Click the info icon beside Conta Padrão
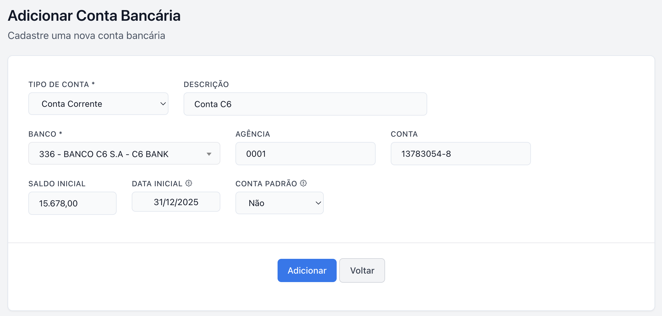 pos(303,183)
